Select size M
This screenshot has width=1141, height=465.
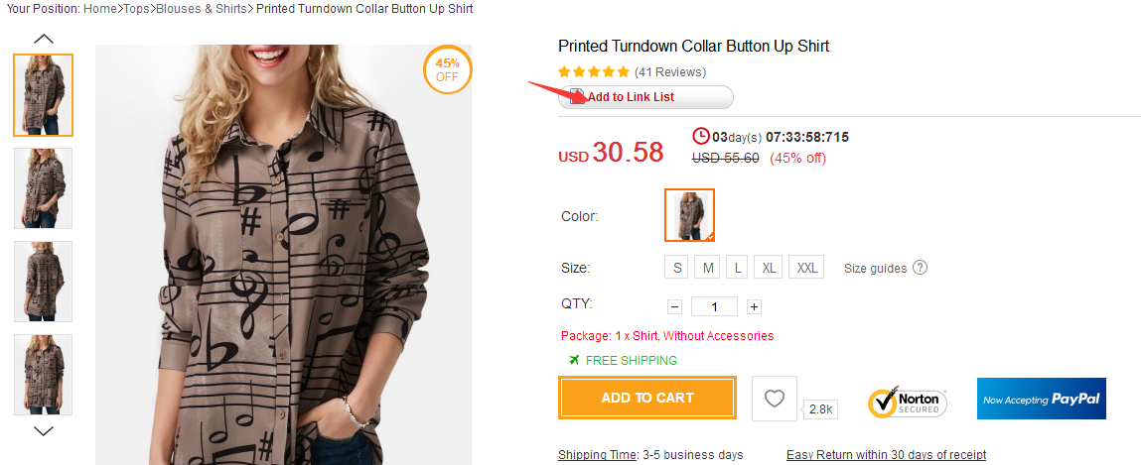[x=707, y=268]
